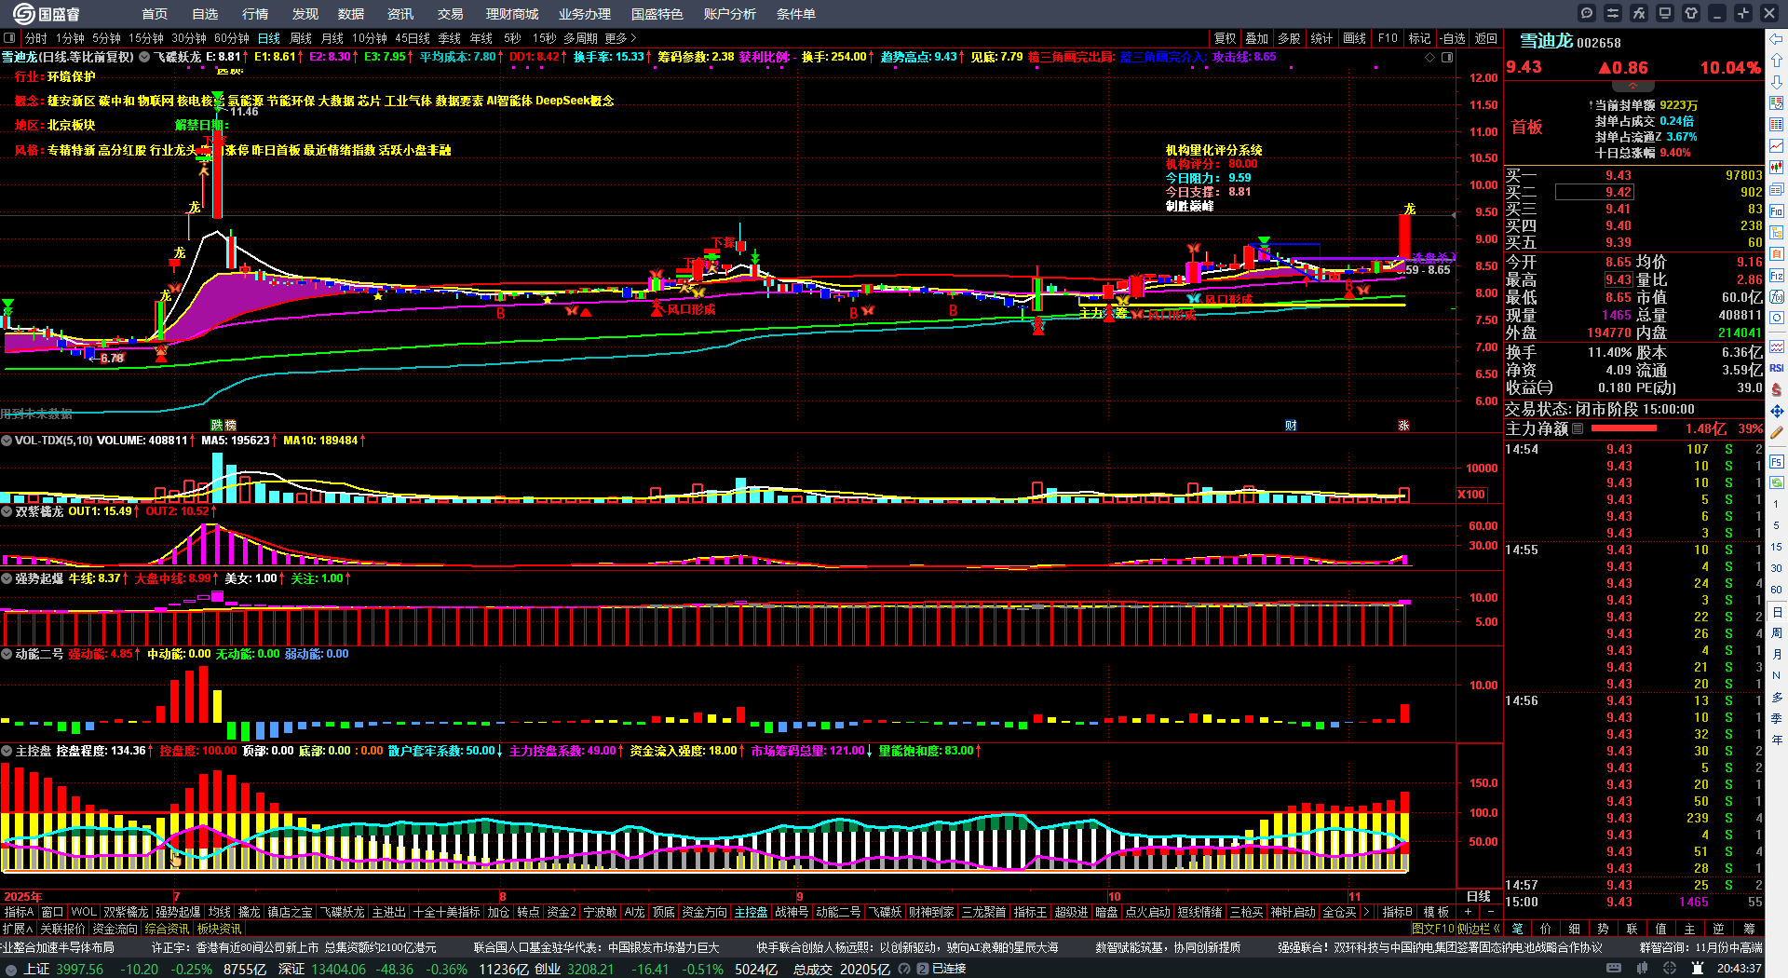Screen dimensions: 1788x978
Task: Switch to 周线 weekly period
Action: 301,38
